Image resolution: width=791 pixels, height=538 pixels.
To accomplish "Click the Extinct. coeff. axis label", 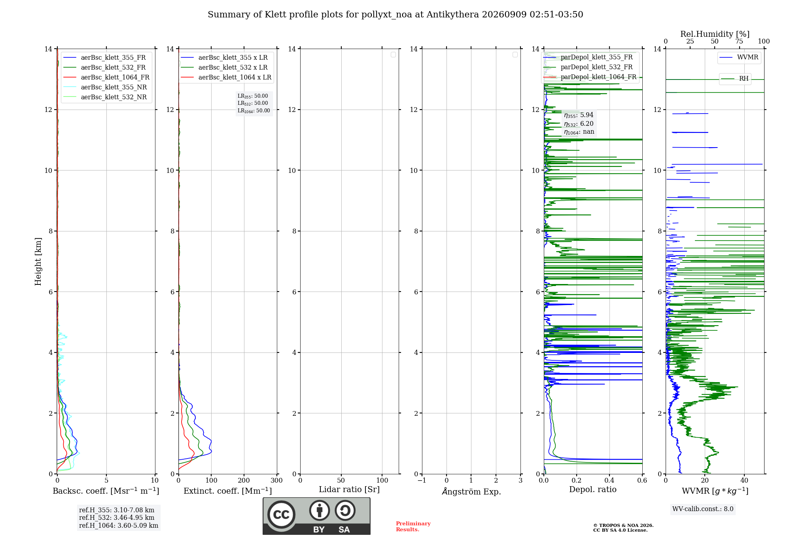I will (228, 491).
